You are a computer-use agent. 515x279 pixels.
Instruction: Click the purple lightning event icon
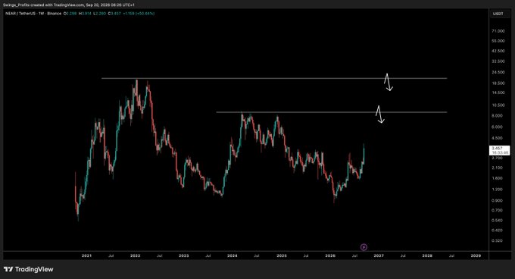[x=364, y=247]
